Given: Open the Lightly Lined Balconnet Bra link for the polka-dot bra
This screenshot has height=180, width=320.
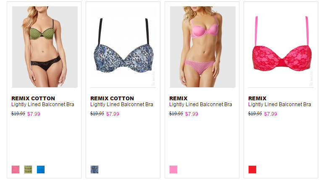Looking at the screenshot, I should 43,104.
